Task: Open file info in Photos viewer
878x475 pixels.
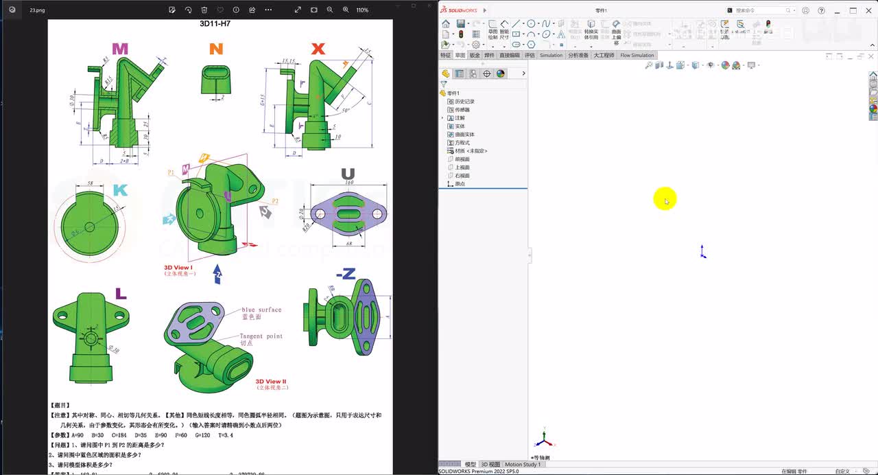Action: 236,10
